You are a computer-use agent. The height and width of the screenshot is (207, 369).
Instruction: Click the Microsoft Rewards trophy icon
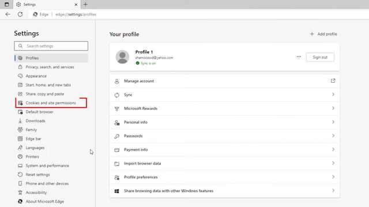117,109
